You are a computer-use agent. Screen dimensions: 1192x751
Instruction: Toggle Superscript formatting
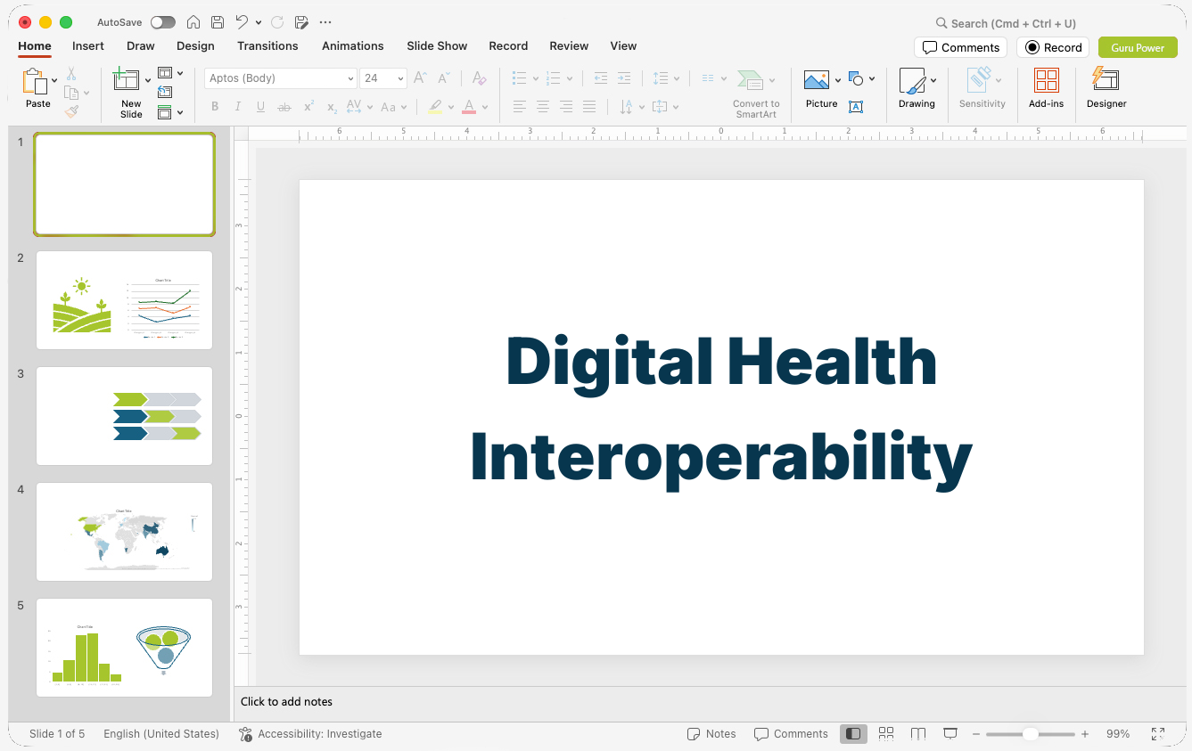[308, 107]
